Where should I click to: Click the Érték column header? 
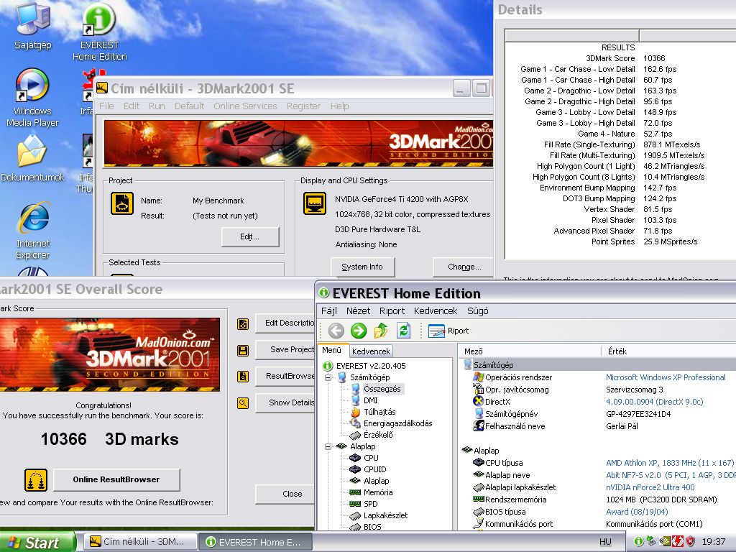pyautogui.click(x=669, y=351)
